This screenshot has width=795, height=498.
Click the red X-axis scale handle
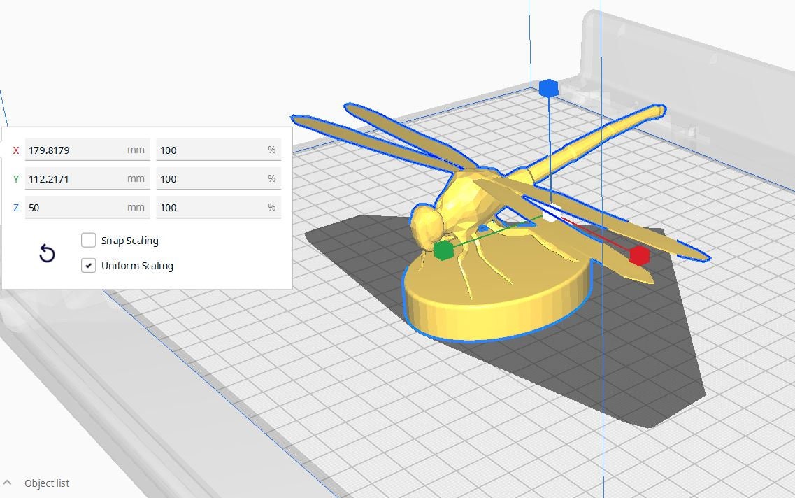pos(639,255)
